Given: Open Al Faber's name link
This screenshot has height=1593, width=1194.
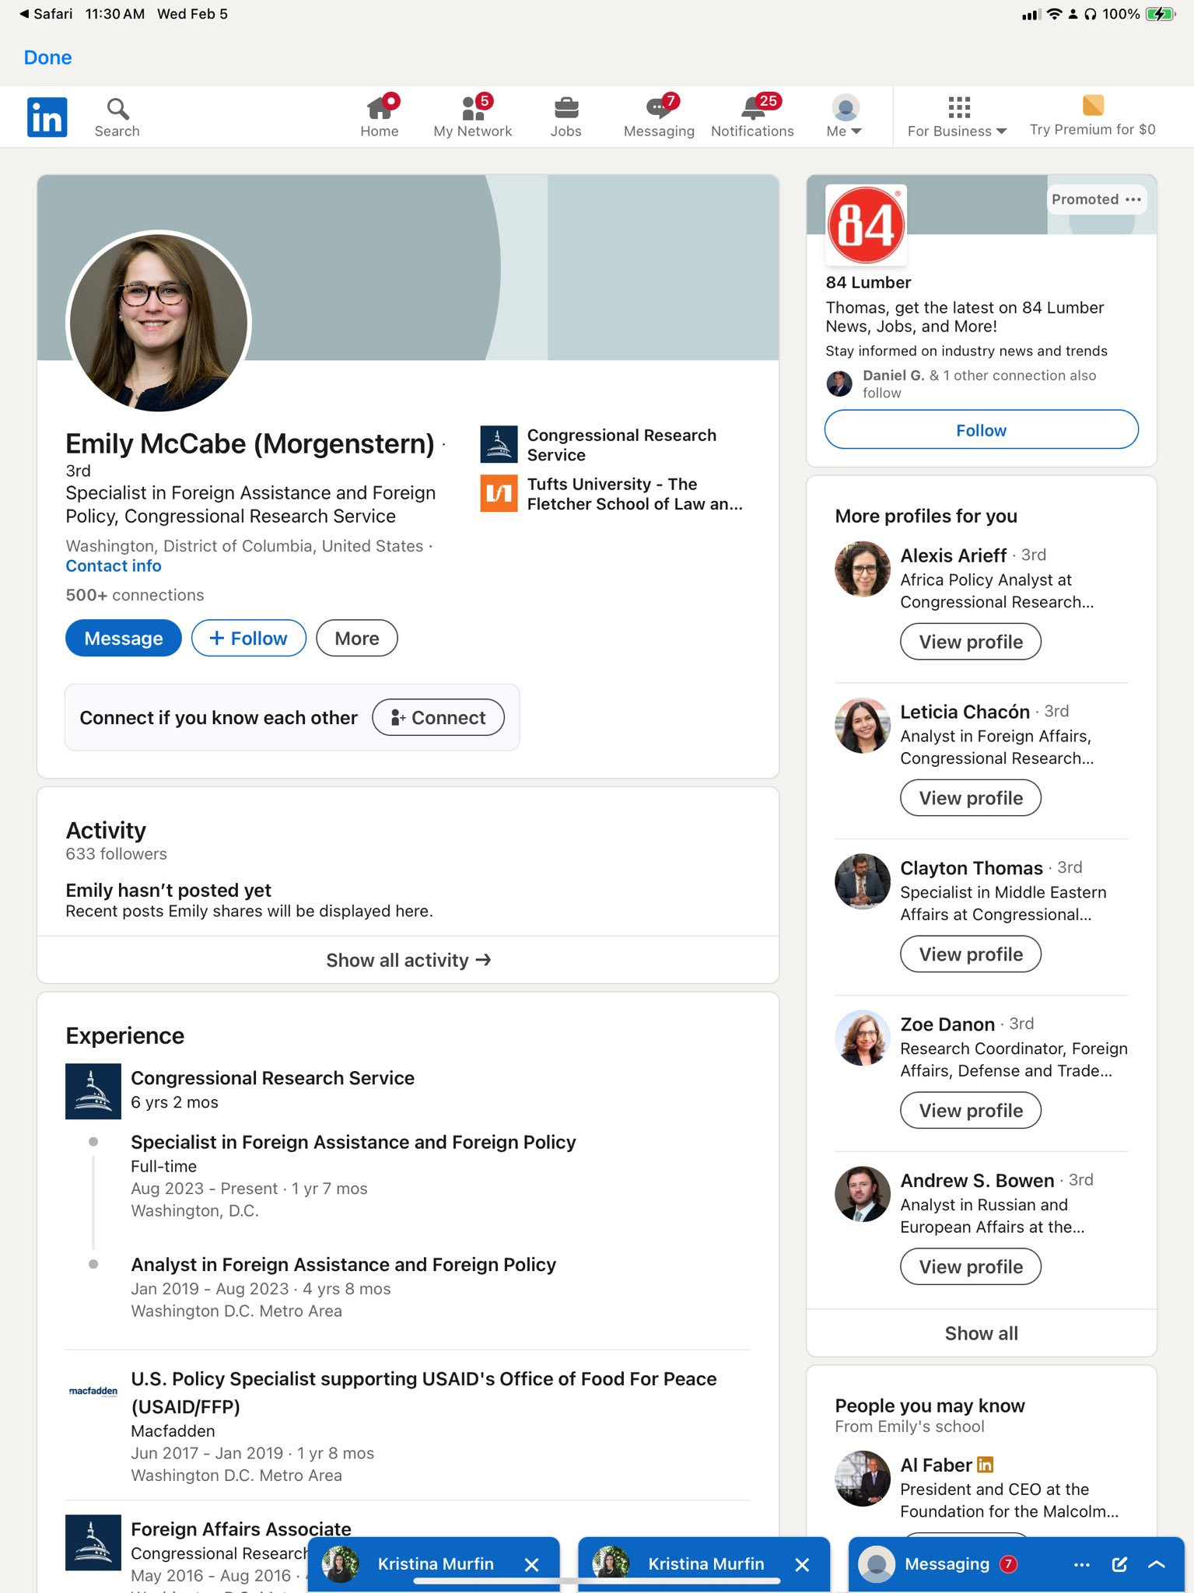Looking at the screenshot, I should (x=936, y=1465).
